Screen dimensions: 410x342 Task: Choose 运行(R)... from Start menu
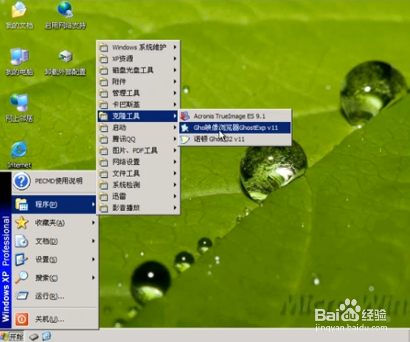tap(54, 296)
